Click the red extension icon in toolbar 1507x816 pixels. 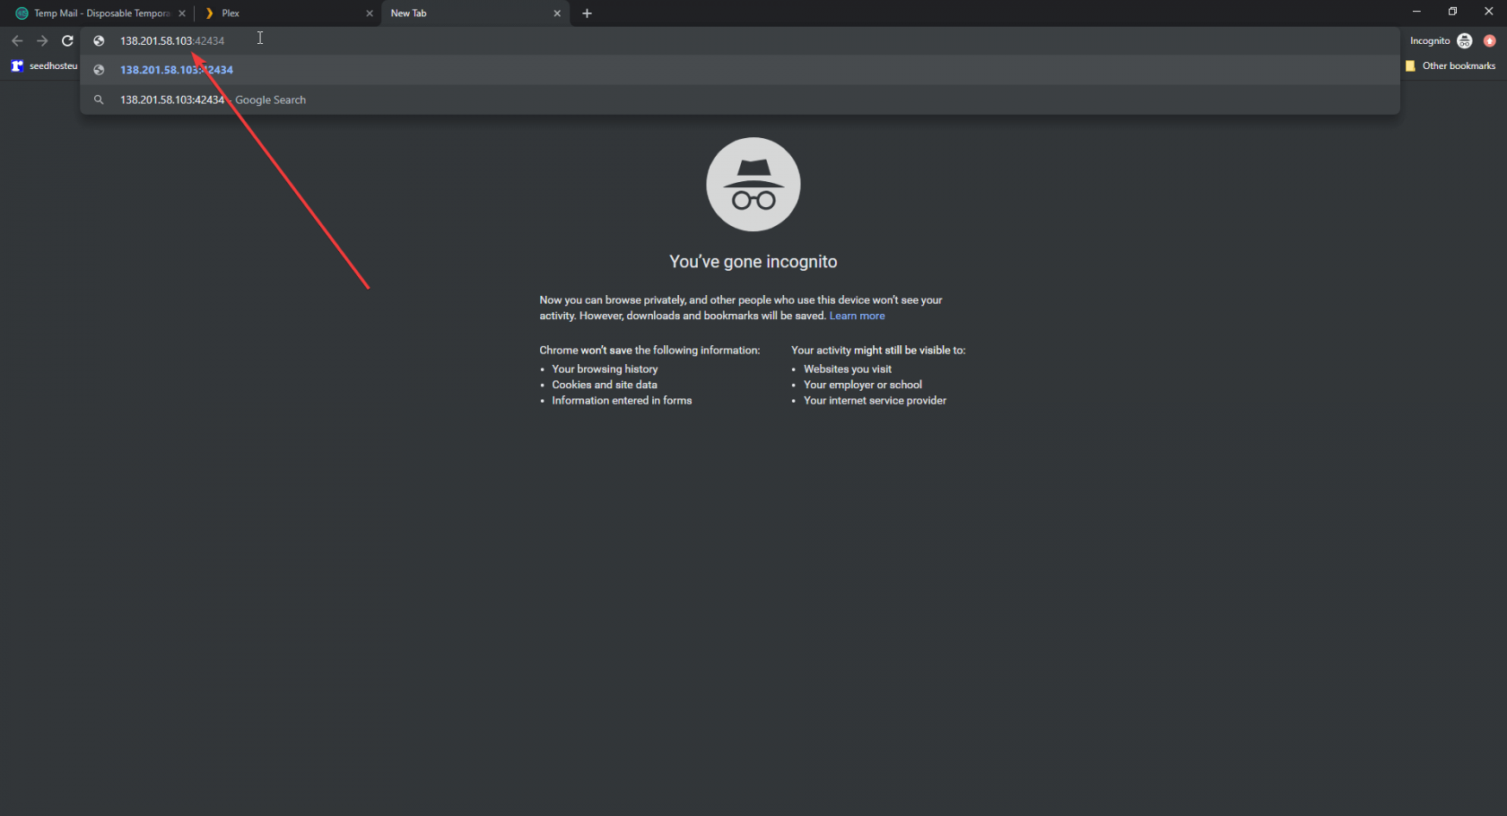1490,40
